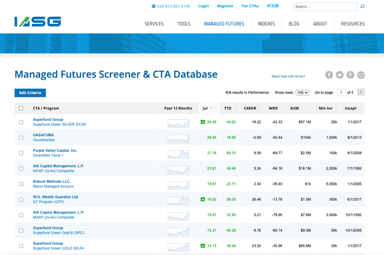
Task: Click the search magnifier icon
Action: pyautogui.click(x=362, y=6)
